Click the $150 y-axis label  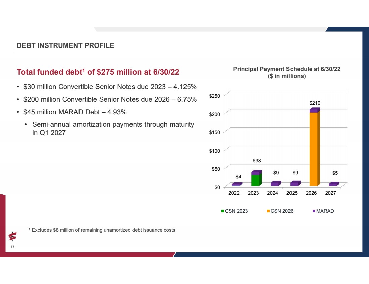tap(215, 132)
